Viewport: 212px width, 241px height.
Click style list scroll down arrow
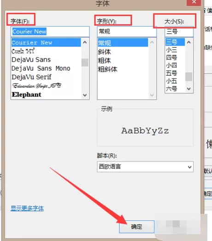[x=152, y=95]
